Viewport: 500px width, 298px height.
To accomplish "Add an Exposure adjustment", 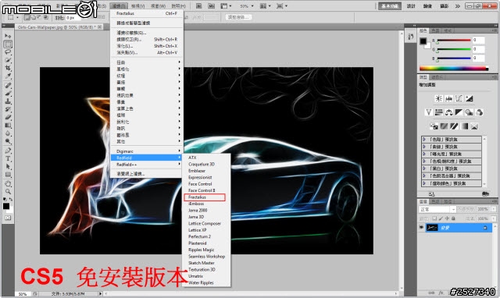I will 469,98.
